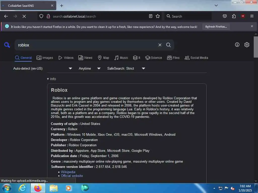Switch to the Music tab
Screen dimensions: 258x193
point(121,58)
